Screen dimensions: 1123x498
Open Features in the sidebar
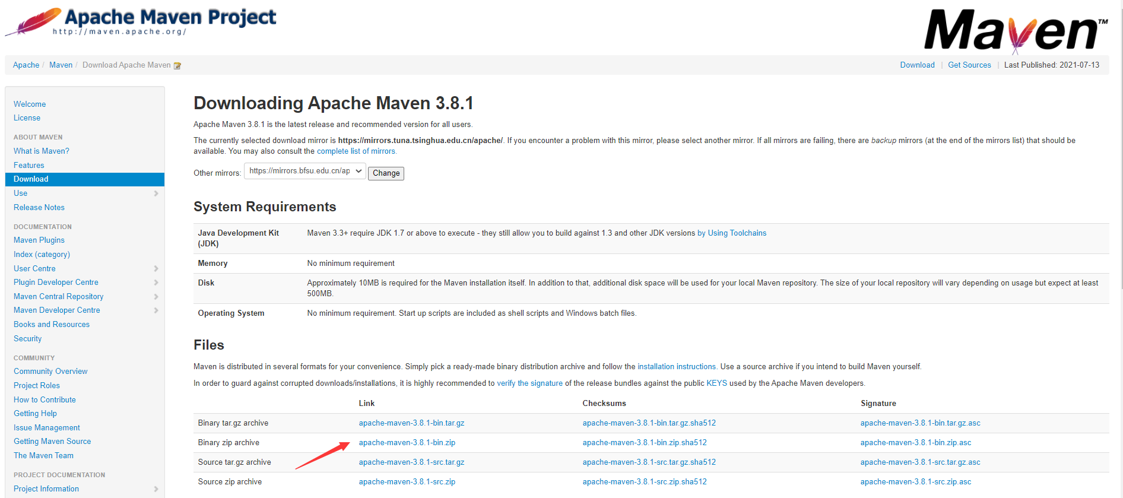[x=29, y=166]
